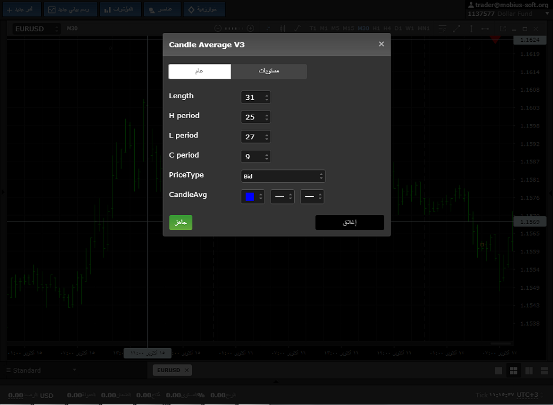Switch to MN1 timeframe
The height and width of the screenshot is (405, 553).
424,29
